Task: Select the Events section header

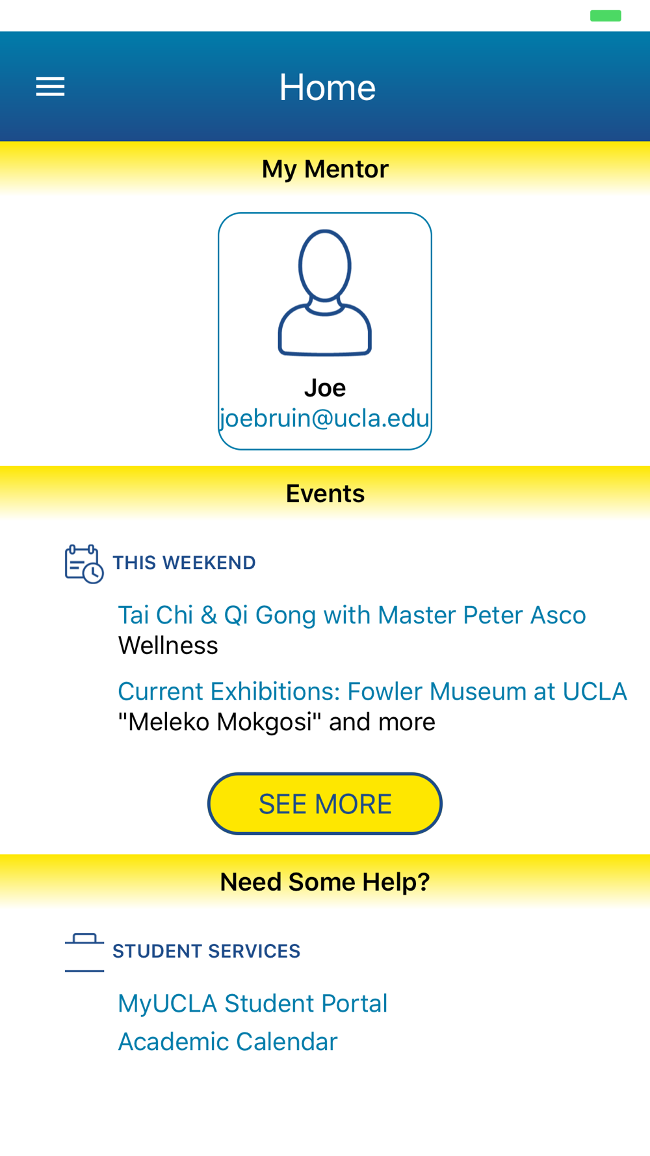Action: click(x=325, y=493)
